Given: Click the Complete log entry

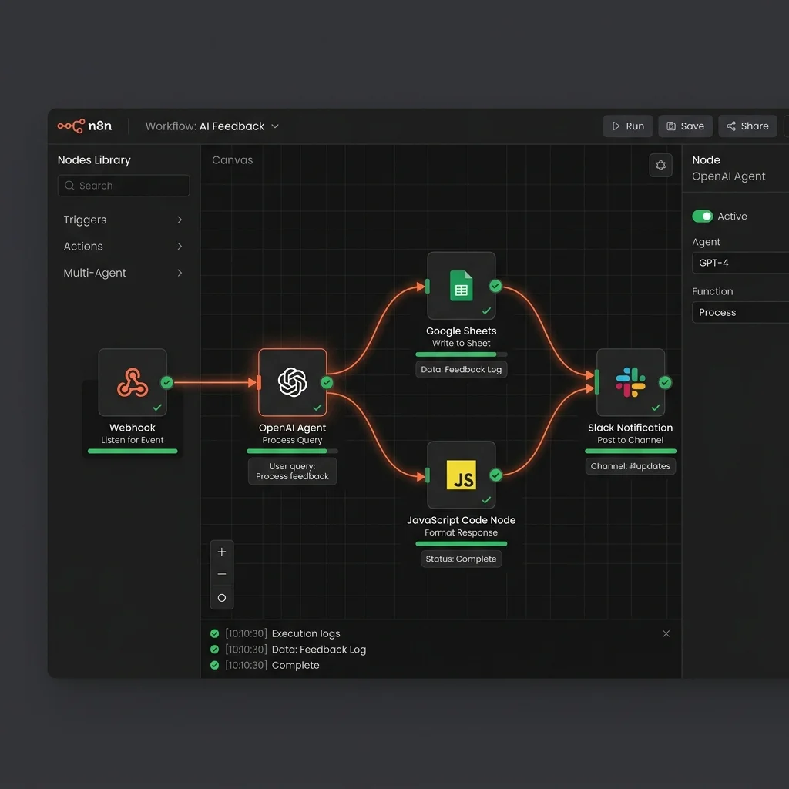Looking at the screenshot, I should click(295, 665).
